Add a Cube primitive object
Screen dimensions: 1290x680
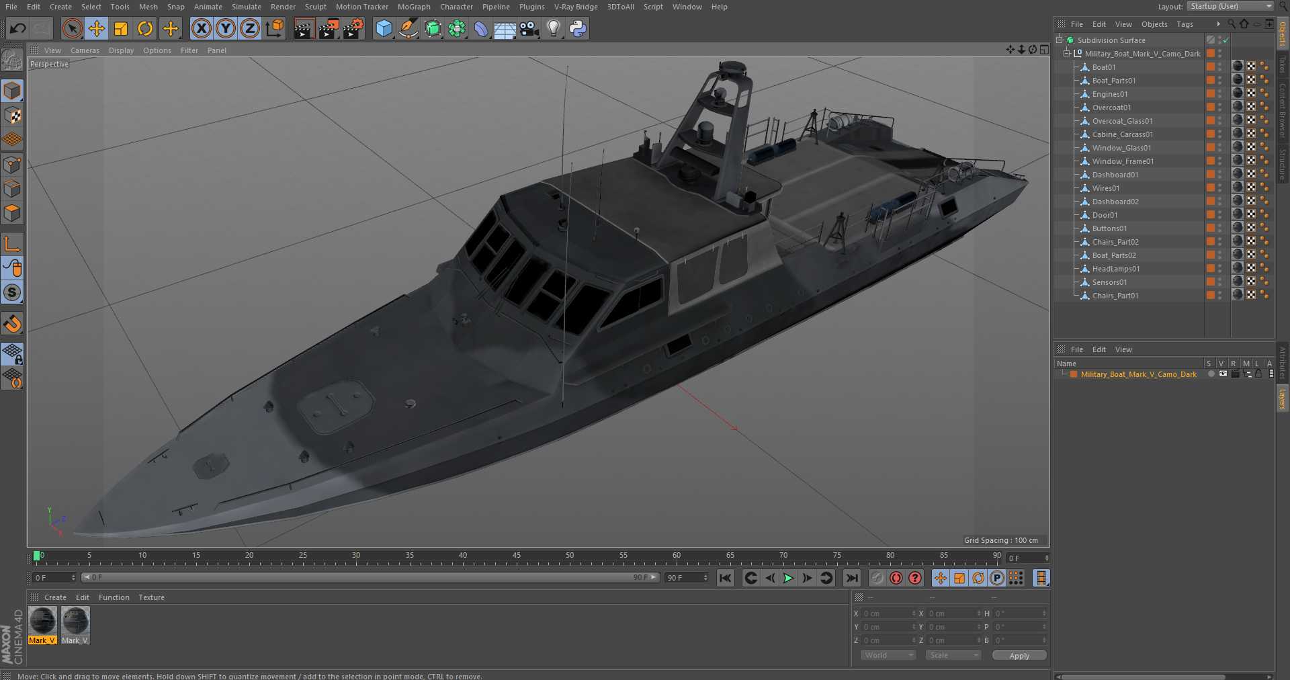[384, 28]
